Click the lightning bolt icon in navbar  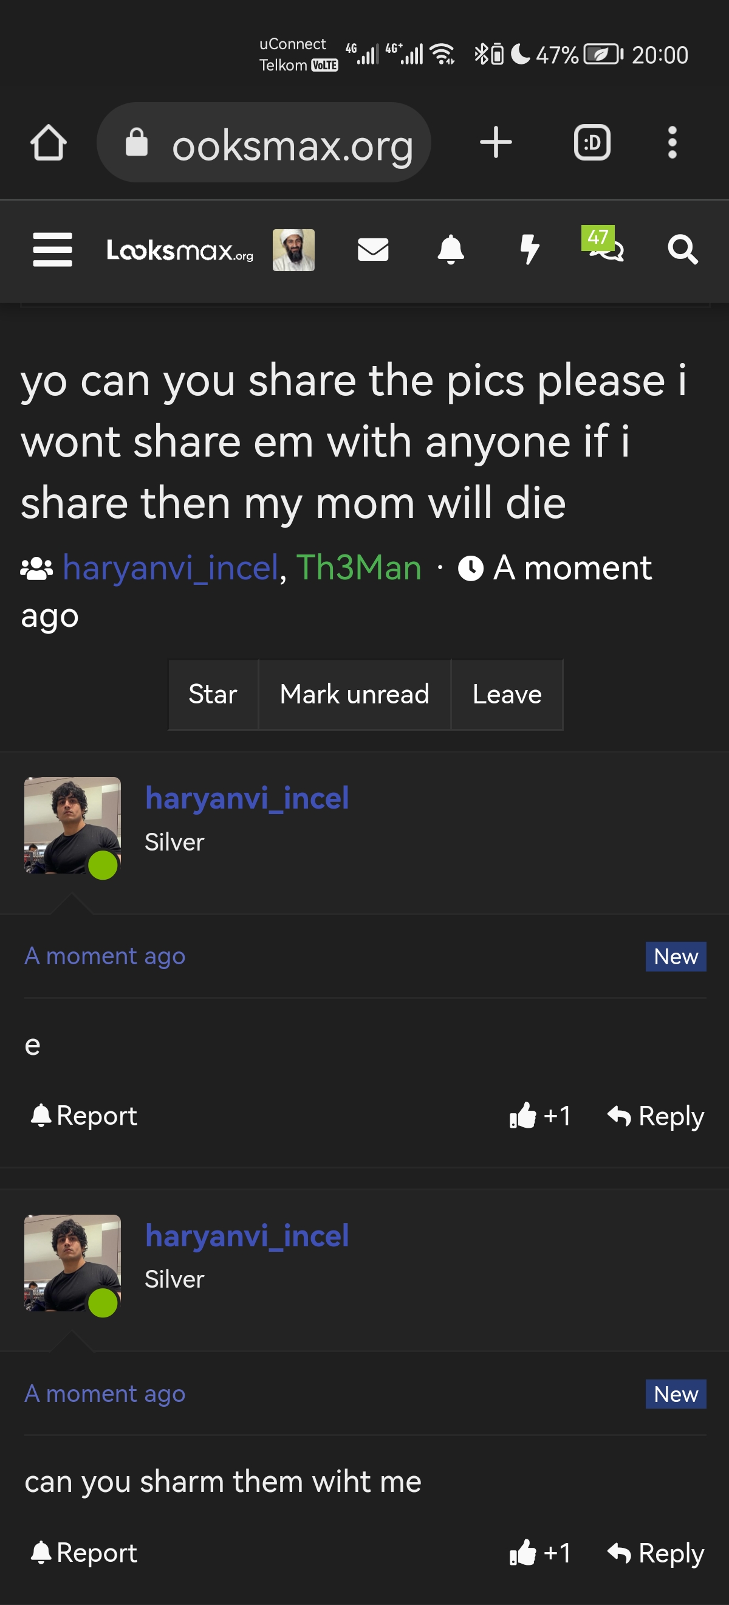click(x=530, y=250)
